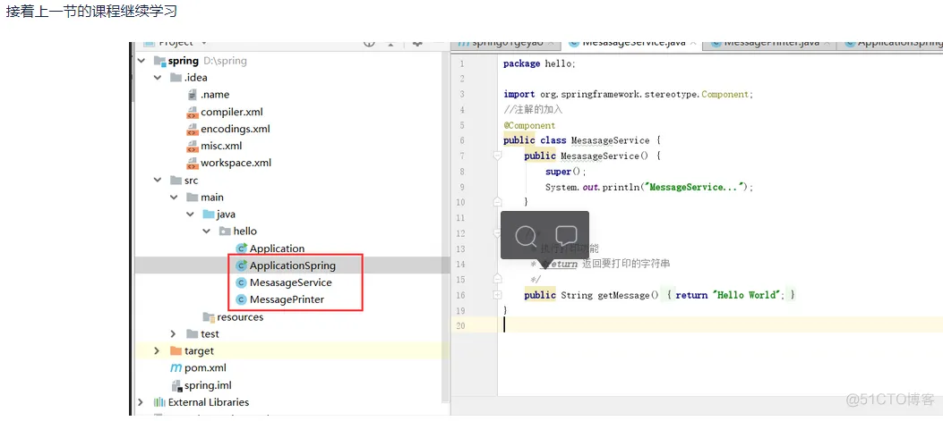The image size is (943, 421).
Task: Click the "返回要打印的字符串" comment text
Action: tap(626, 264)
